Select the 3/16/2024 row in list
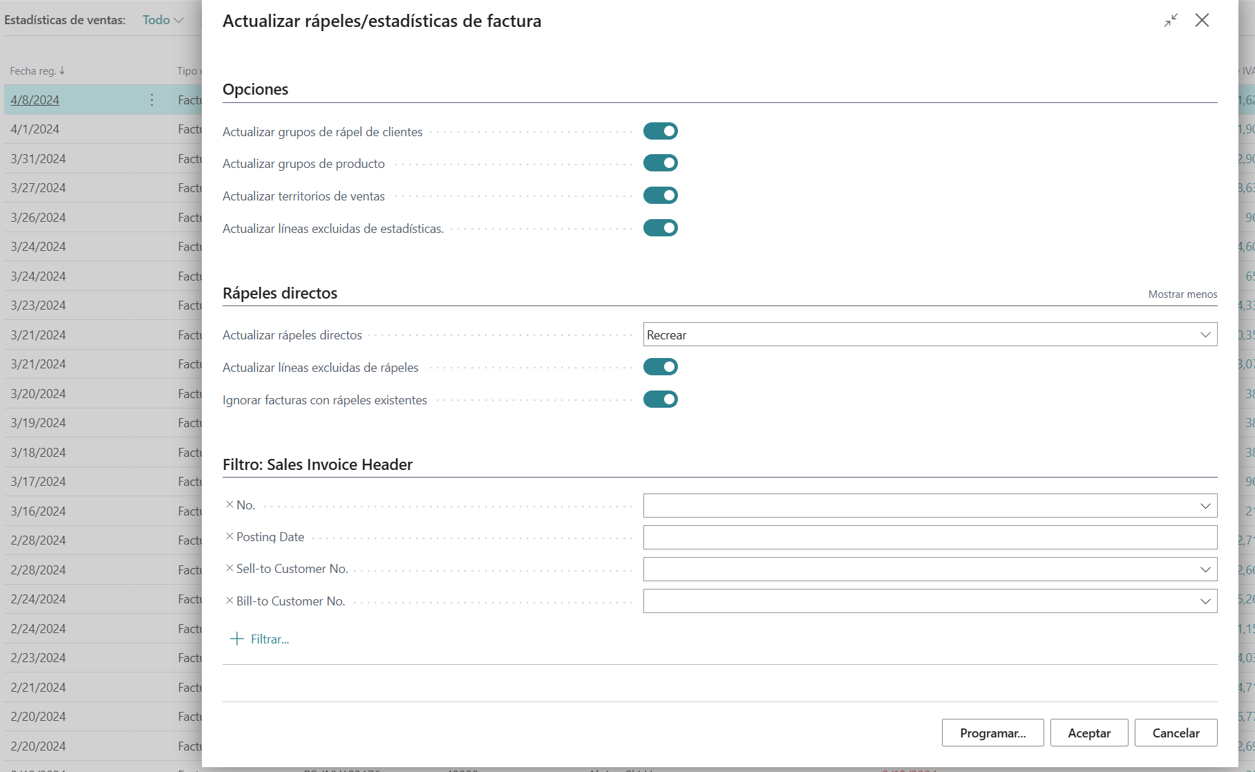This screenshot has width=1255, height=772. point(103,511)
